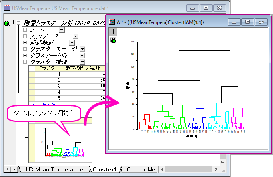
Task: Click cluster cell with value 3
Action: tap(48, 86)
